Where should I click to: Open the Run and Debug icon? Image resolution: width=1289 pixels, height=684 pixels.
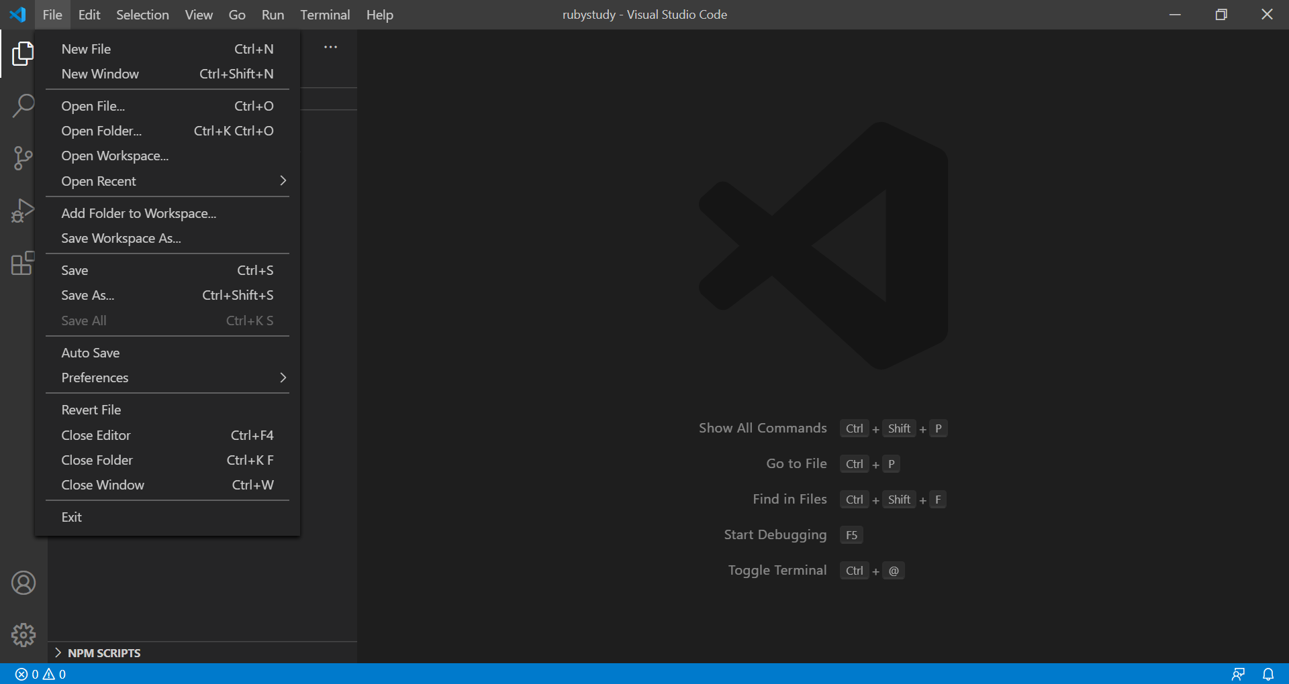(23, 211)
